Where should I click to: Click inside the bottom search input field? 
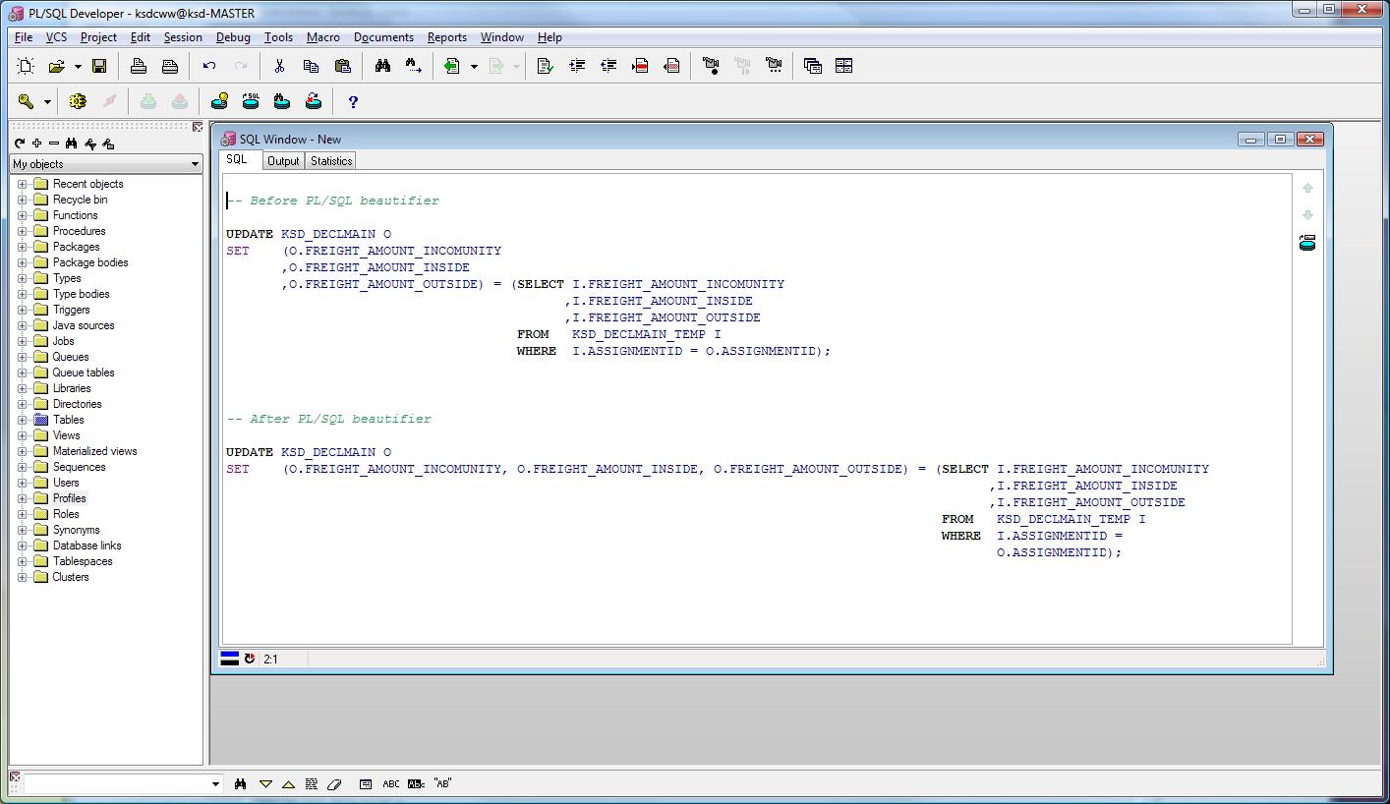pos(116,783)
